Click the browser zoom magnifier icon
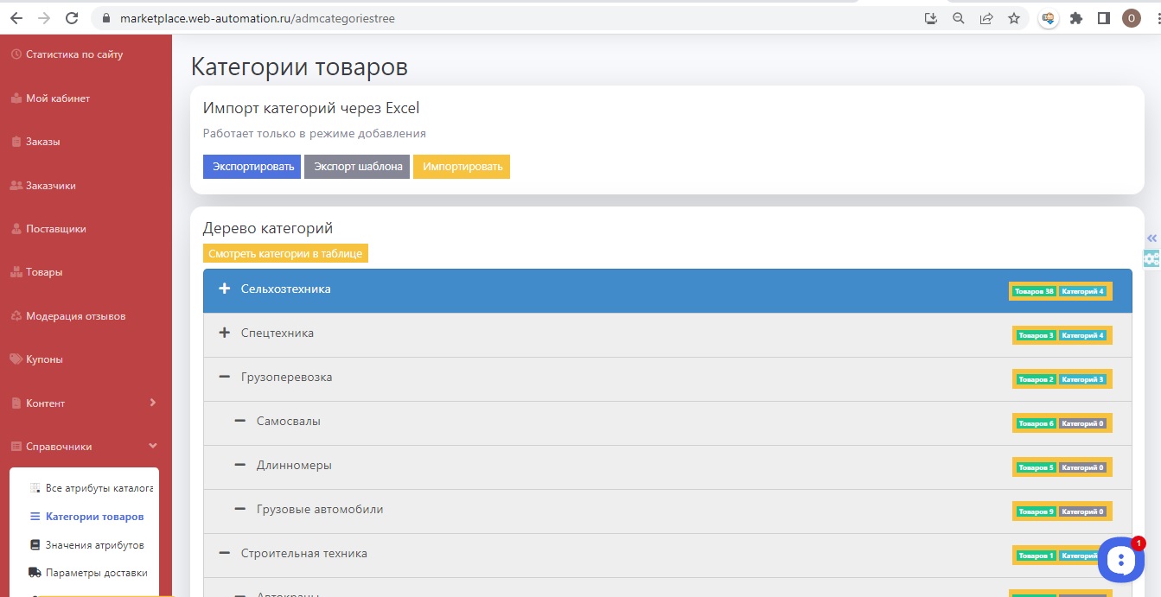The image size is (1161, 597). click(958, 18)
